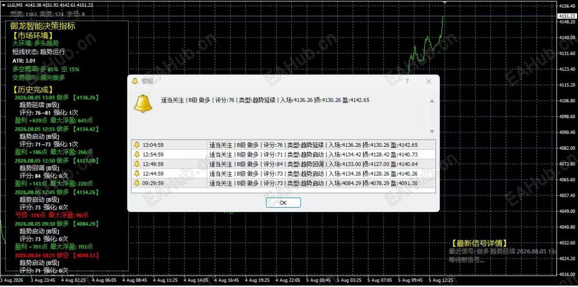This screenshot has width=578, height=287.
Task: Click red 亏损 -126点 result line
Action: pos(52,215)
